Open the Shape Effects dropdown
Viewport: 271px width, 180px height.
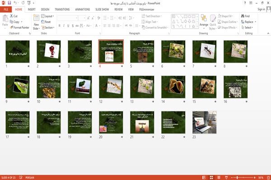228,28
